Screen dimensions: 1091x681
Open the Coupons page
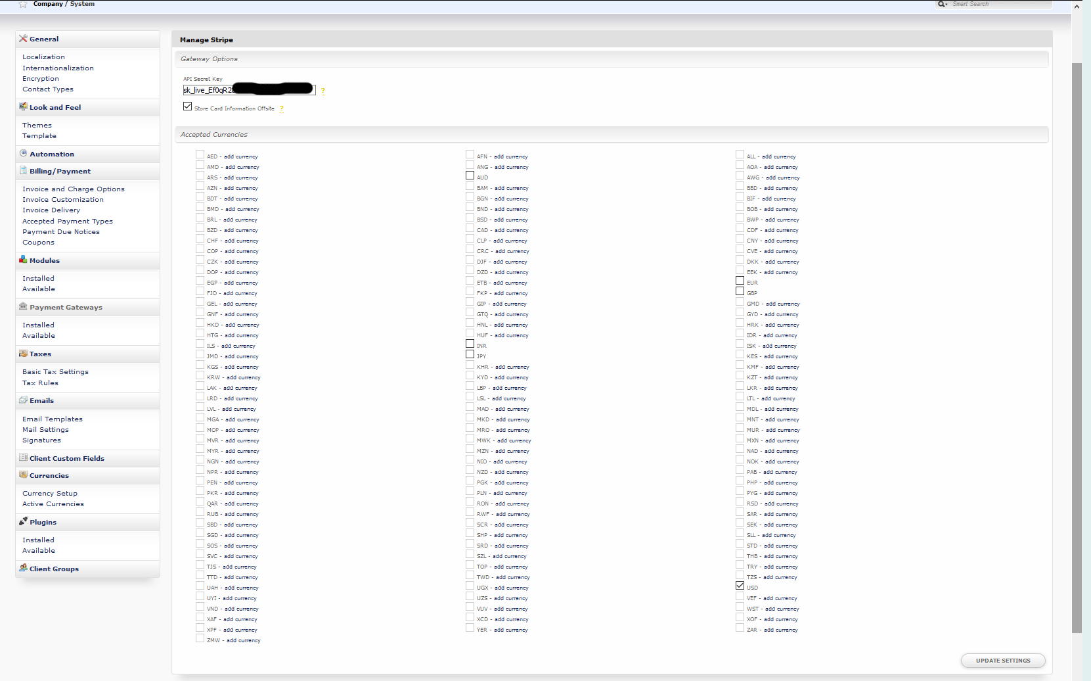tap(38, 242)
